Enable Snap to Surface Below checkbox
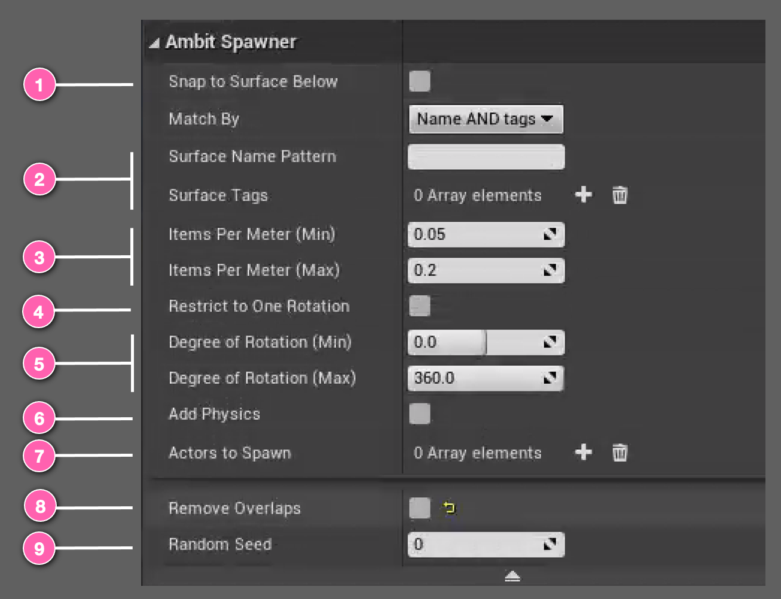 pyautogui.click(x=420, y=81)
